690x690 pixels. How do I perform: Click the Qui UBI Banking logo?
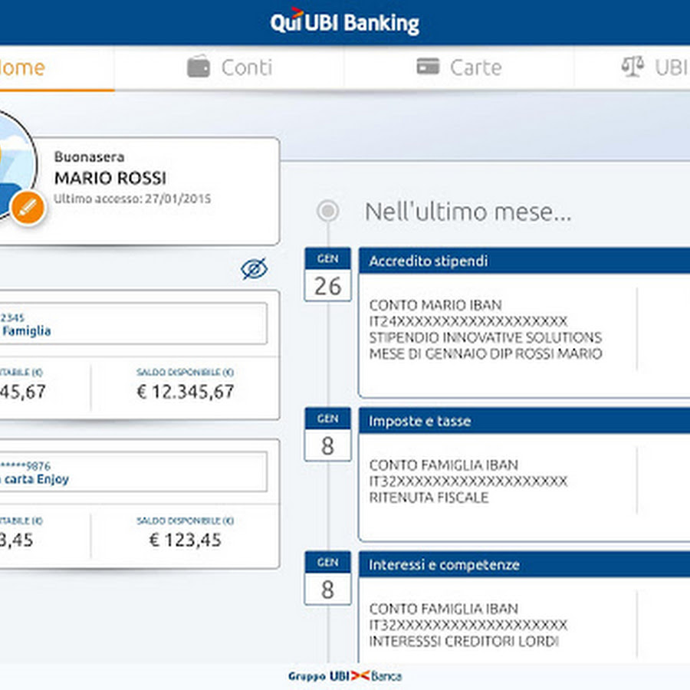344,22
